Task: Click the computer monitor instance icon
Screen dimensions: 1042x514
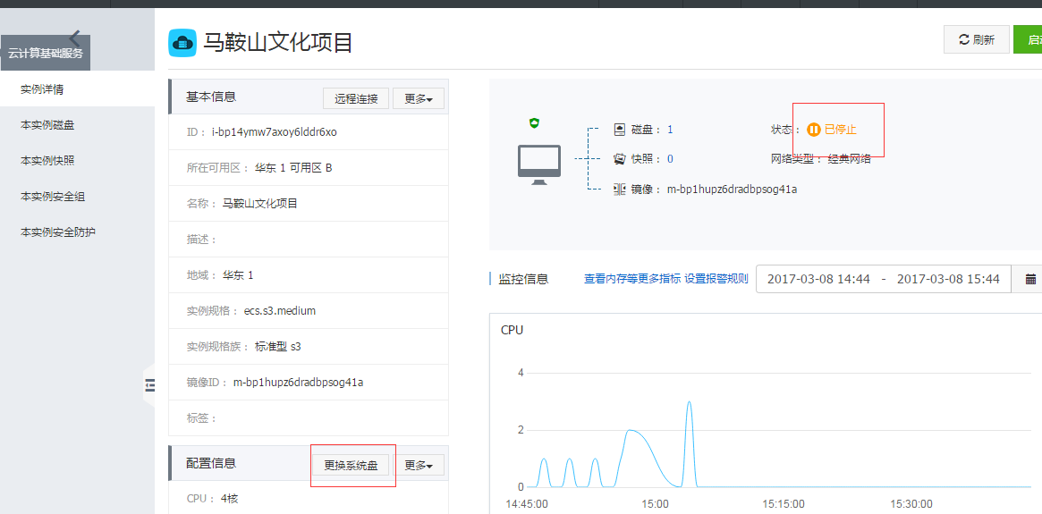Action: 539,164
